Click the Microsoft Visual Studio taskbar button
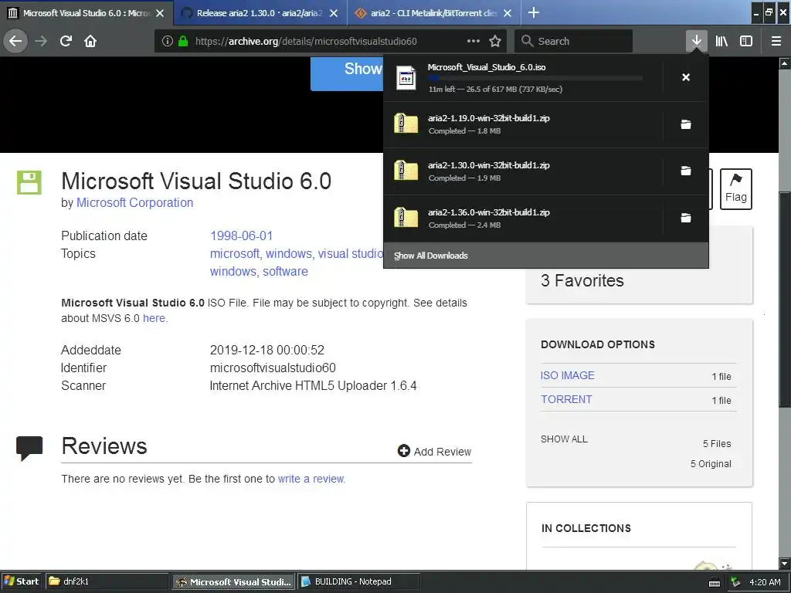 (x=233, y=581)
